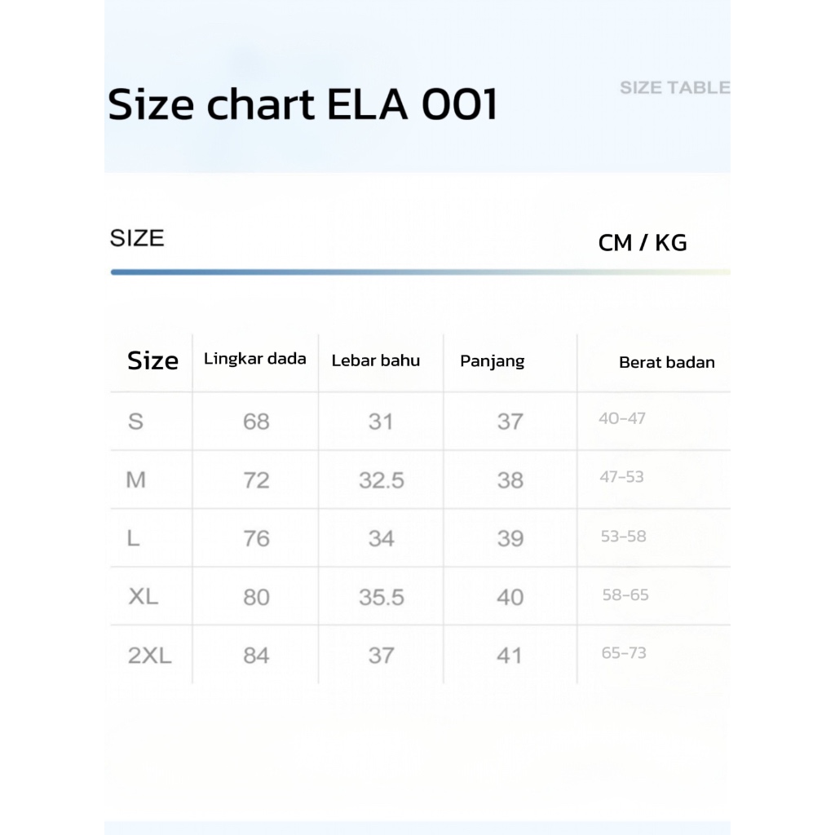The image size is (835, 835).
Task: Click the "Berat badan" column header
Action: coord(666,363)
